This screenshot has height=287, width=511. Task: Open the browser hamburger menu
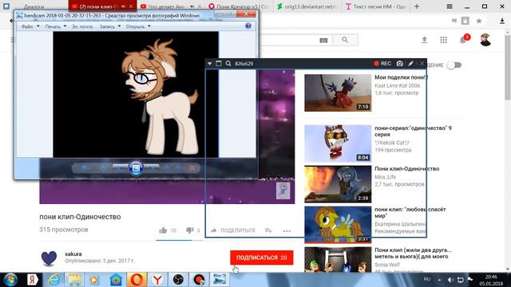coord(450,6)
